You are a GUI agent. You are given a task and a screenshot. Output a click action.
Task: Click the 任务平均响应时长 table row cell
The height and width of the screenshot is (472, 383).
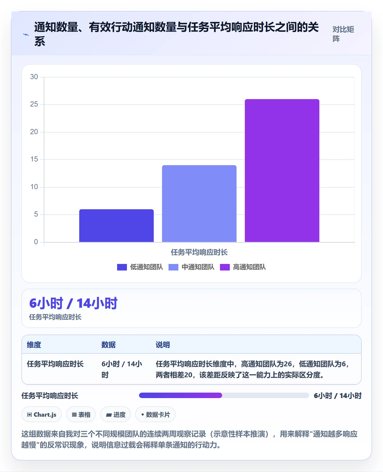pos(55,364)
